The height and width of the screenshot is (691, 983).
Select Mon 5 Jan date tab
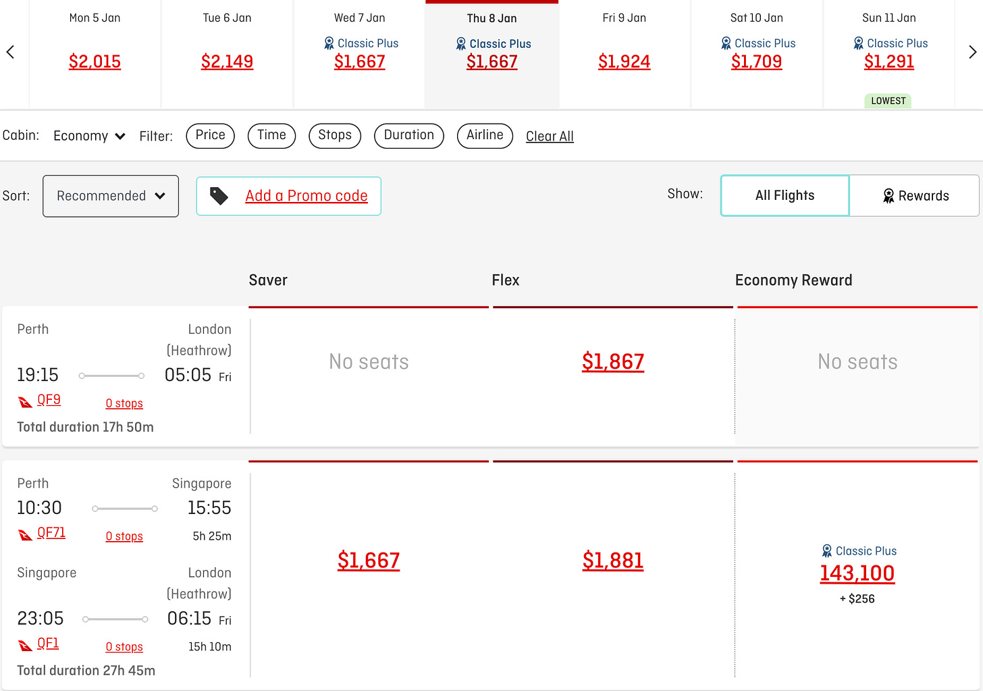pyautogui.click(x=95, y=54)
